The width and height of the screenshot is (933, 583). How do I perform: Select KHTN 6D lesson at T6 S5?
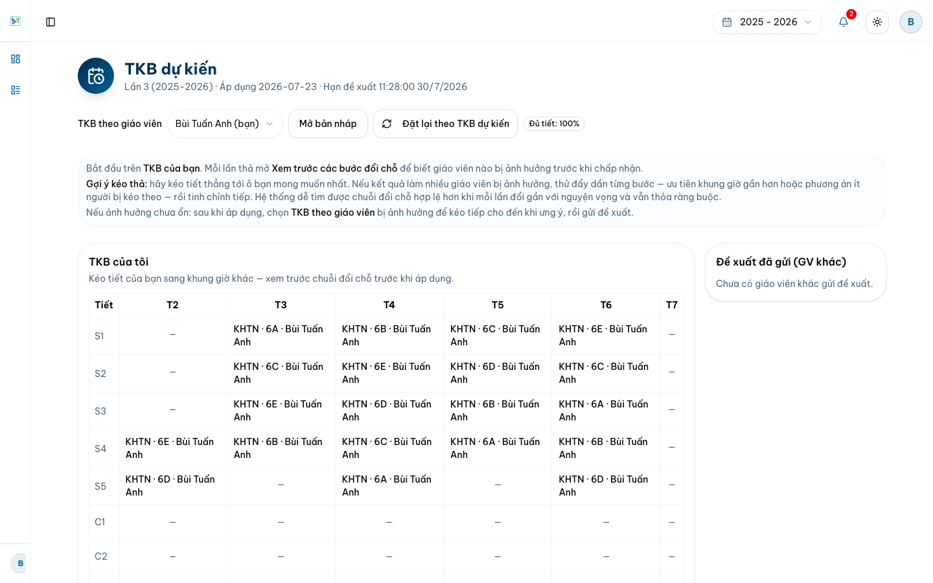coord(606,486)
